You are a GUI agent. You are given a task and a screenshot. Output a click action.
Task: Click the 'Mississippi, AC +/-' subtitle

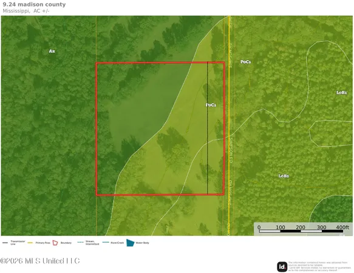click(26, 11)
